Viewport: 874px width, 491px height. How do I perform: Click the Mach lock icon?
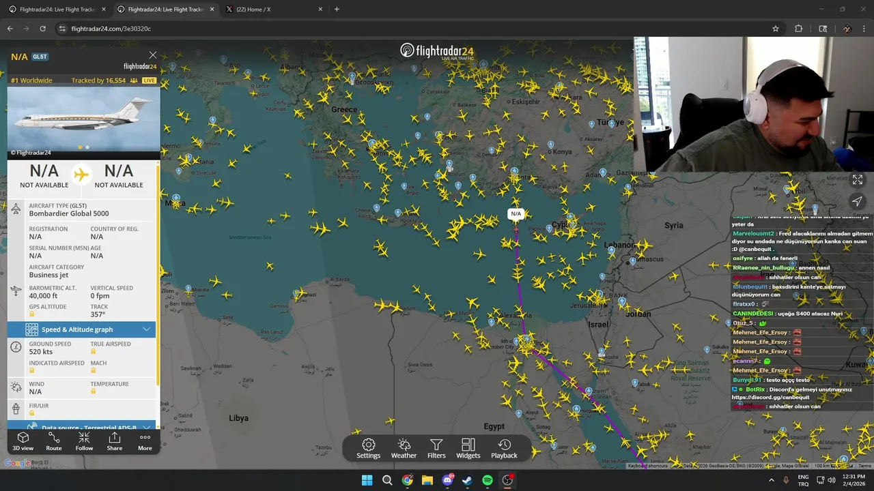click(x=94, y=370)
